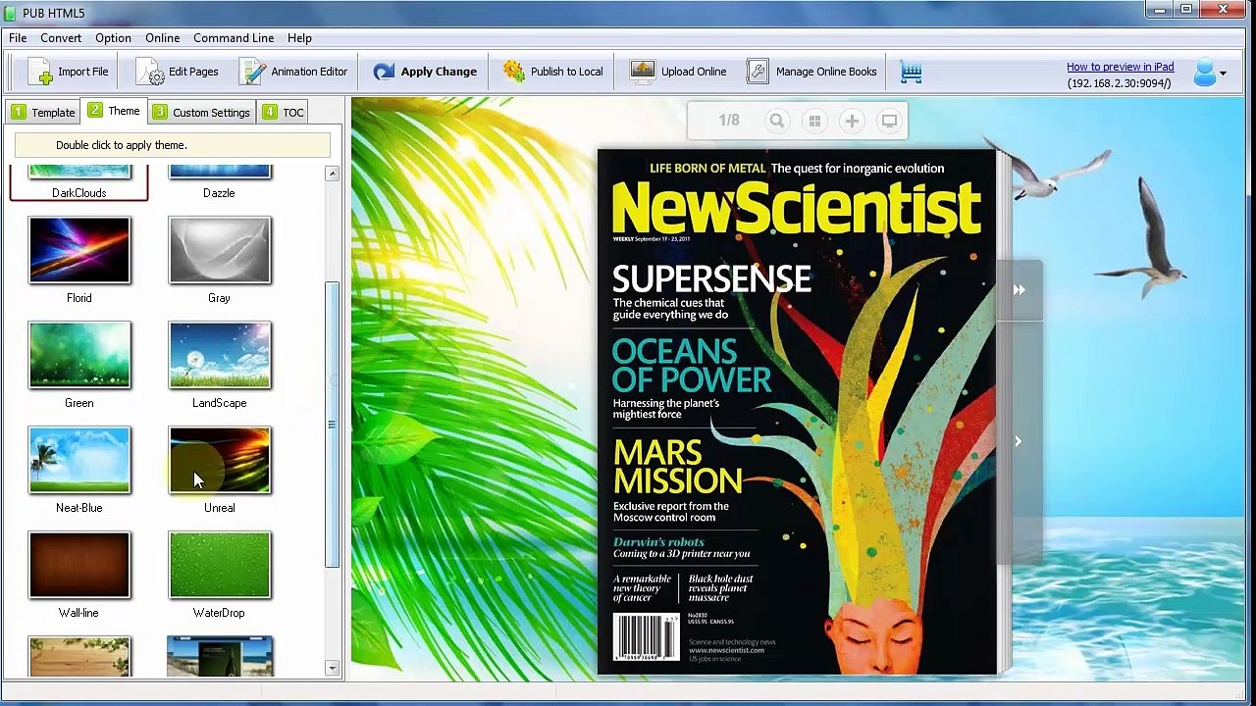The width and height of the screenshot is (1256, 706).
Task: Choose the Florid theme thumbnail
Action: tap(79, 250)
